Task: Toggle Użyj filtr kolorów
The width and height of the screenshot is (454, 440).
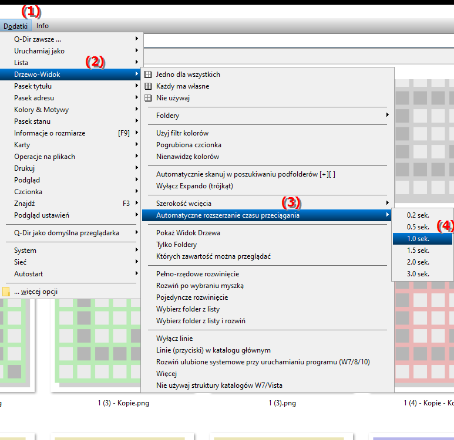Action: point(267,133)
